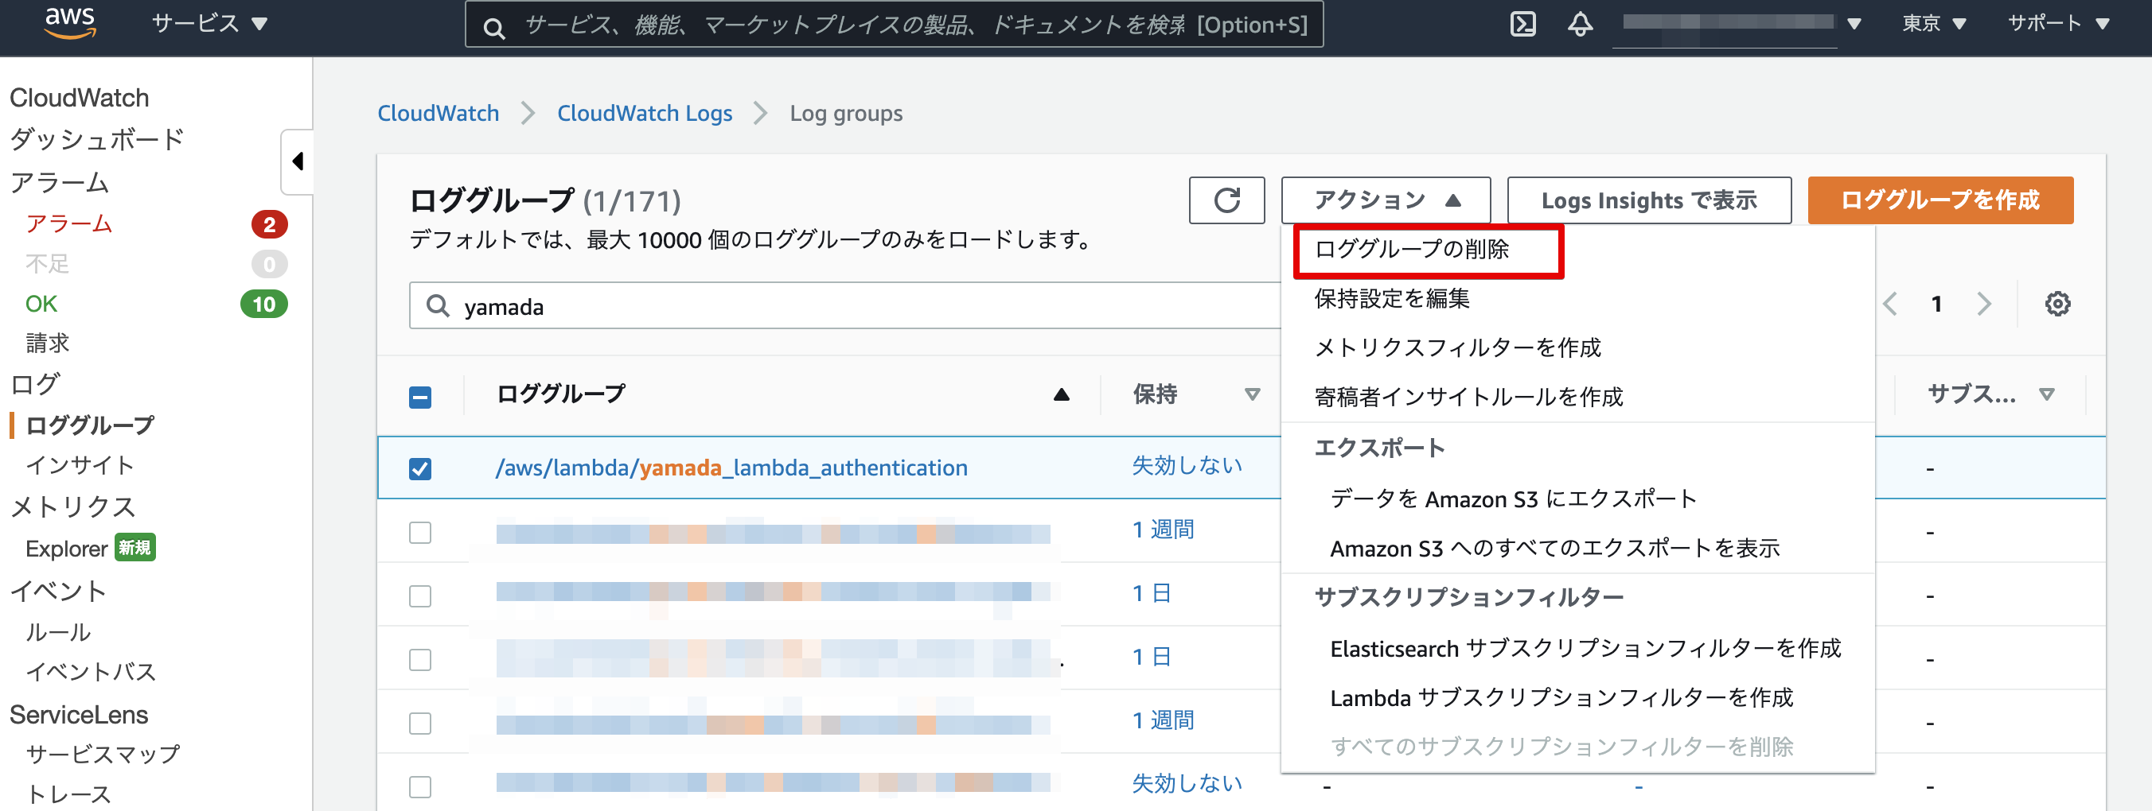Open サービスマップ in sidebar
Viewport: 2152px width, 811px height.
tap(103, 754)
